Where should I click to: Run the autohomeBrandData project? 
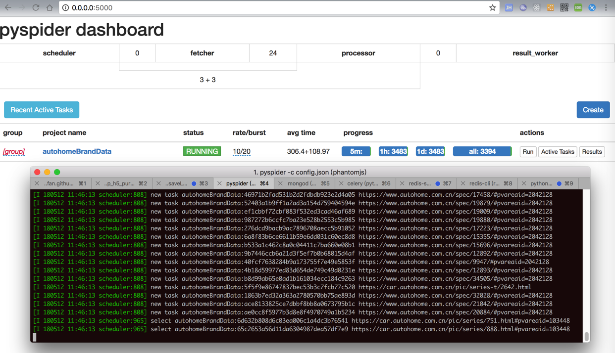point(528,152)
